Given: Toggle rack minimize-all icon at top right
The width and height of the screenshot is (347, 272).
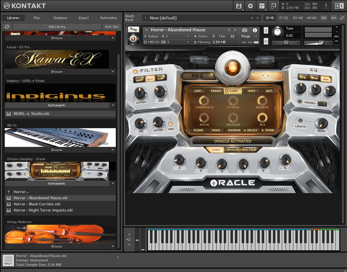Looking at the screenshot, I should pyautogui.click(x=342, y=18).
